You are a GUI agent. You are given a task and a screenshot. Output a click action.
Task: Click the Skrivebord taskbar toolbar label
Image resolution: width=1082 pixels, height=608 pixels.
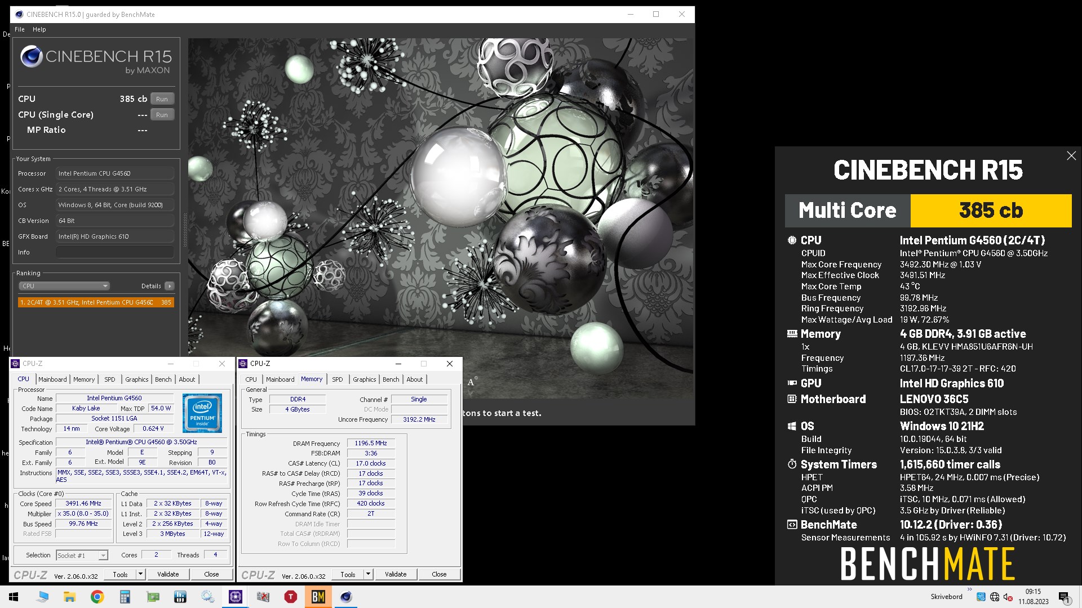click(x=946, y=597)
